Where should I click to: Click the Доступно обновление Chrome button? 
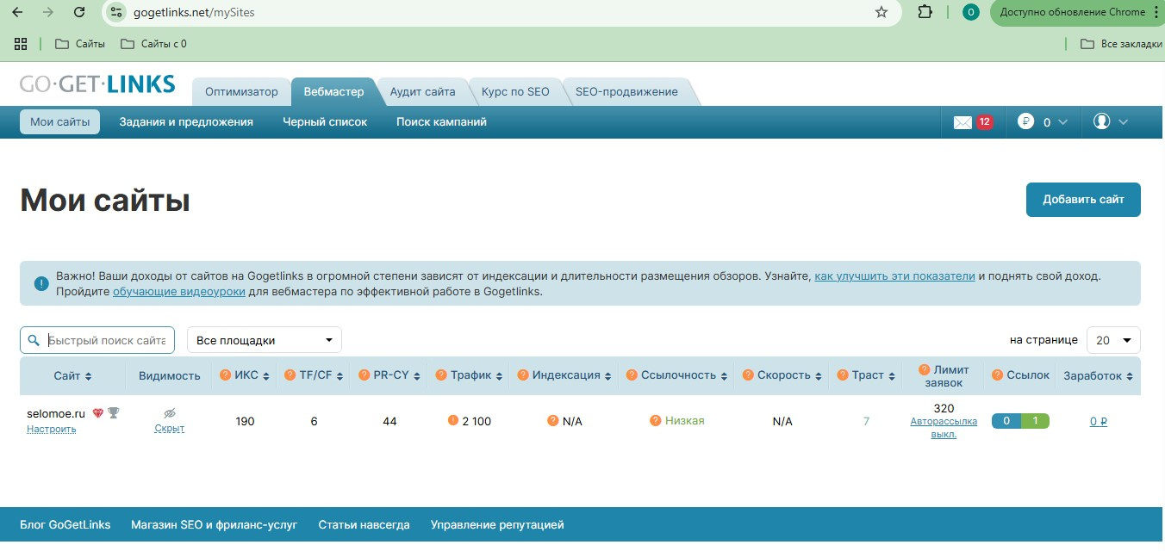click(1072, 12)
